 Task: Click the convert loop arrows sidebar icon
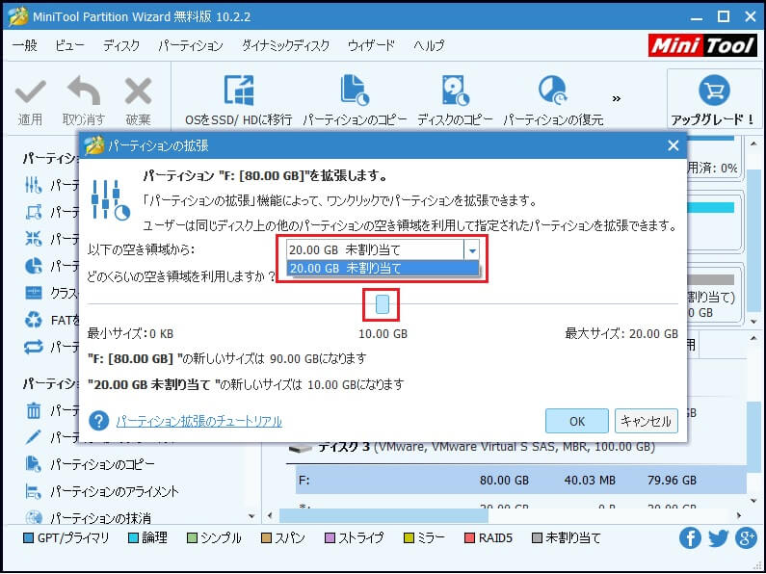33,347
